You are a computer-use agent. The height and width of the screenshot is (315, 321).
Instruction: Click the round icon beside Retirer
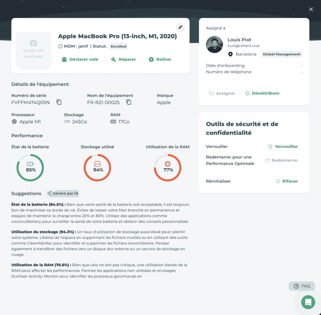click(x=151, y=59)
